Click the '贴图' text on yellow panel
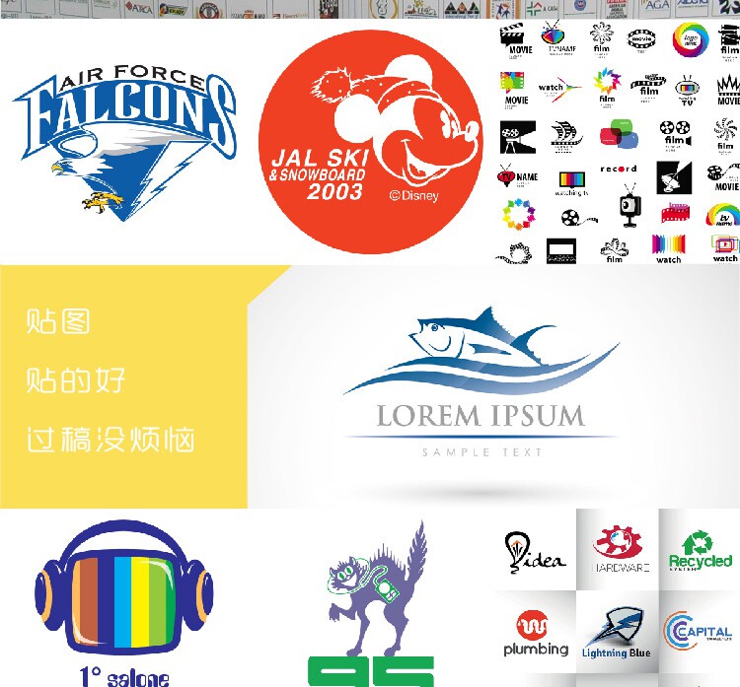The width and height of the screenshot is (740, 687). tap(58, 321)
